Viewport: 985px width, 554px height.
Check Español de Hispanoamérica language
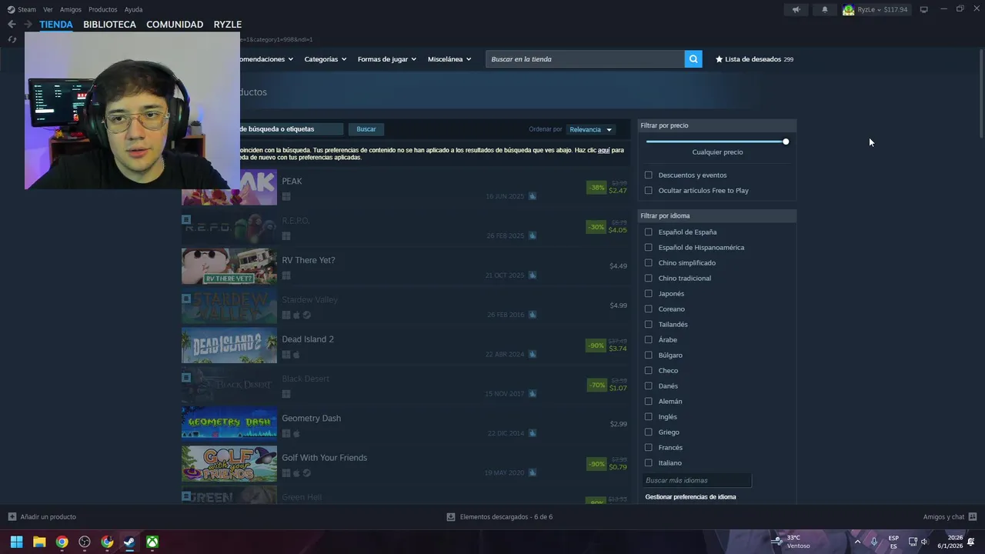click(x=649, y=248)
